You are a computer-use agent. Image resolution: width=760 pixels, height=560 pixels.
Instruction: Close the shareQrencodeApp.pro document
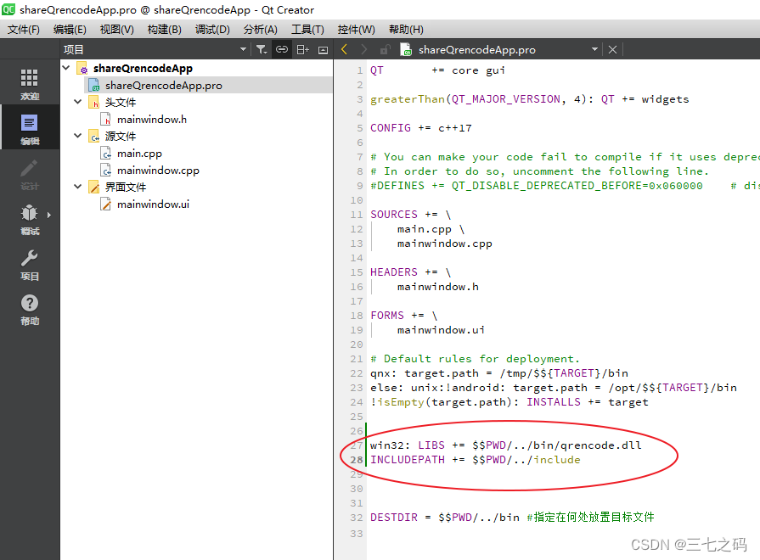point(612,49)
